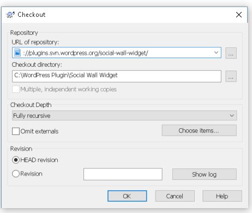Click the Show log button
The height and width of the screenshot is (213, 252).
[205, 174]
